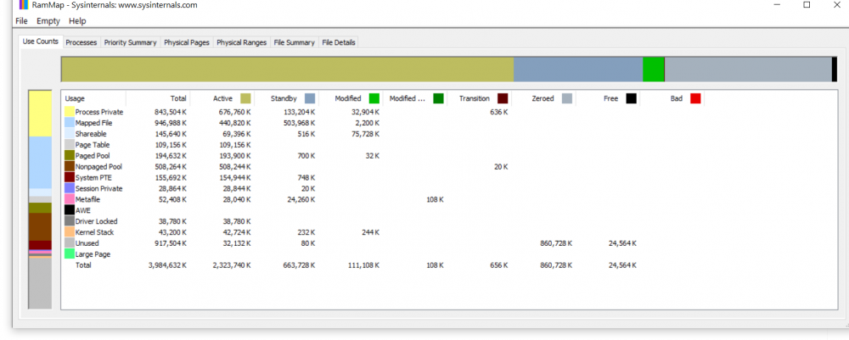The width and height of the screenshot is (849, 340).
Task: Select the Process Private row label
Action: click(x=99, y=112)
